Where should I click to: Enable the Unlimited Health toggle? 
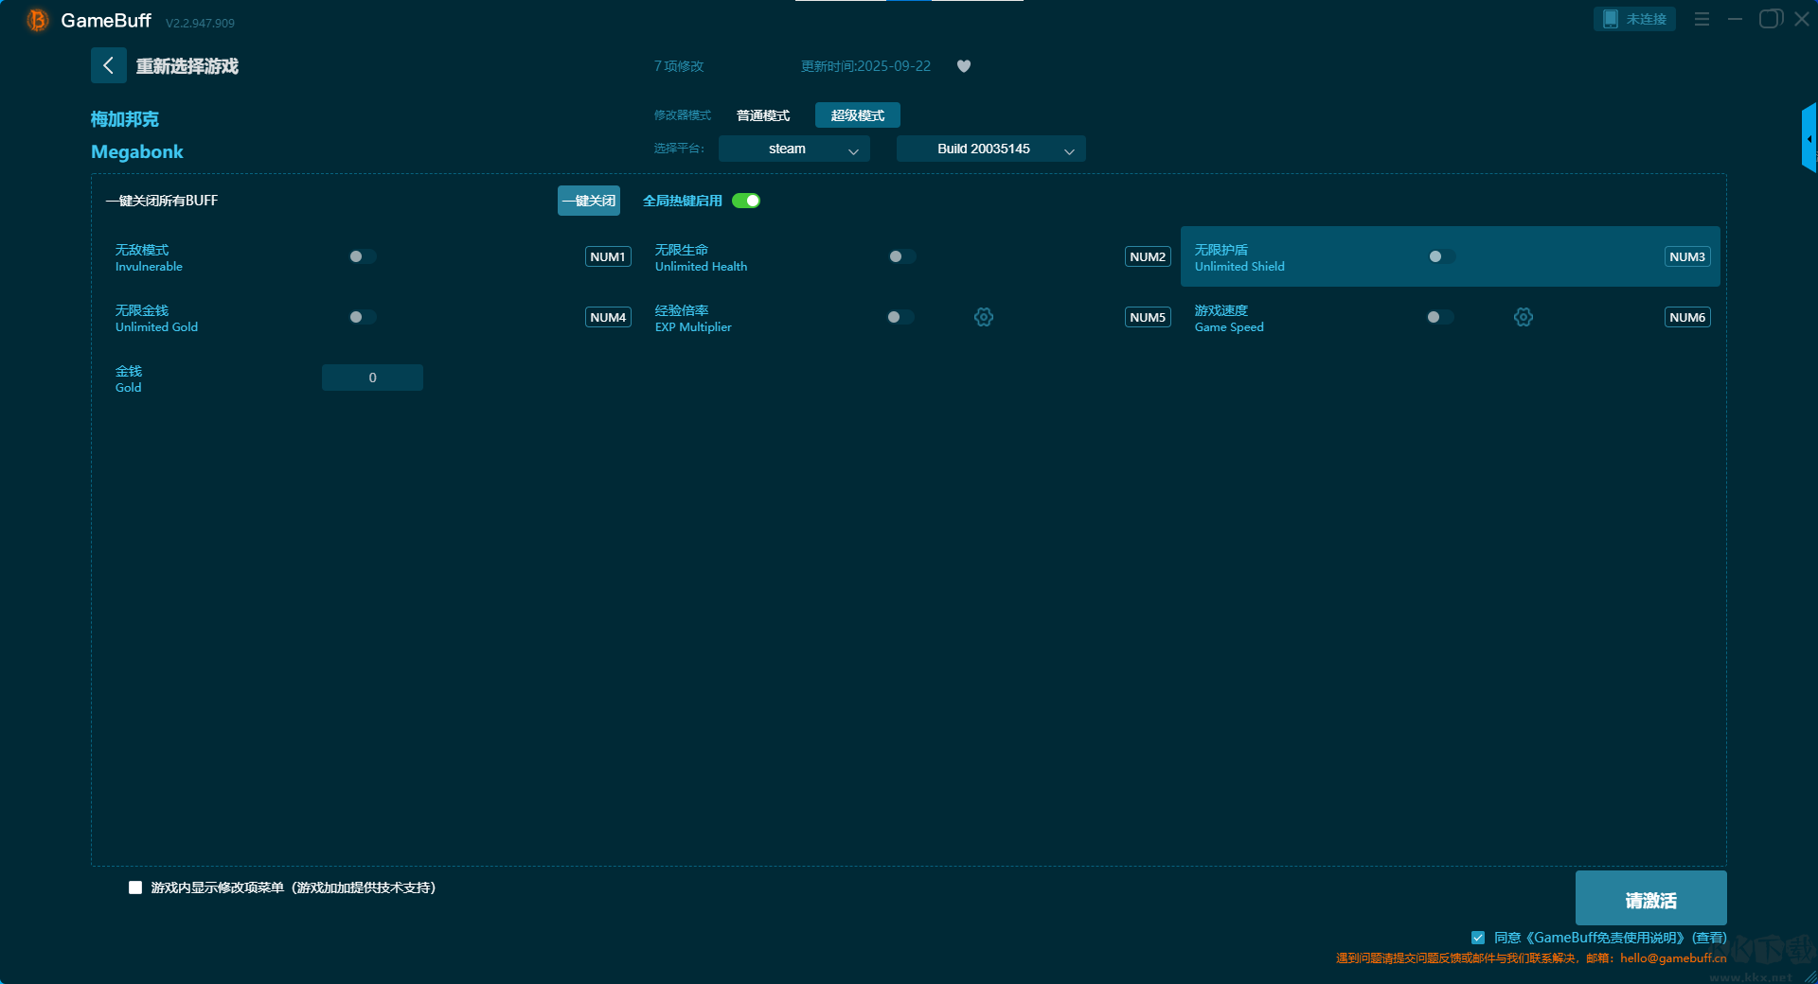point(901,256)
